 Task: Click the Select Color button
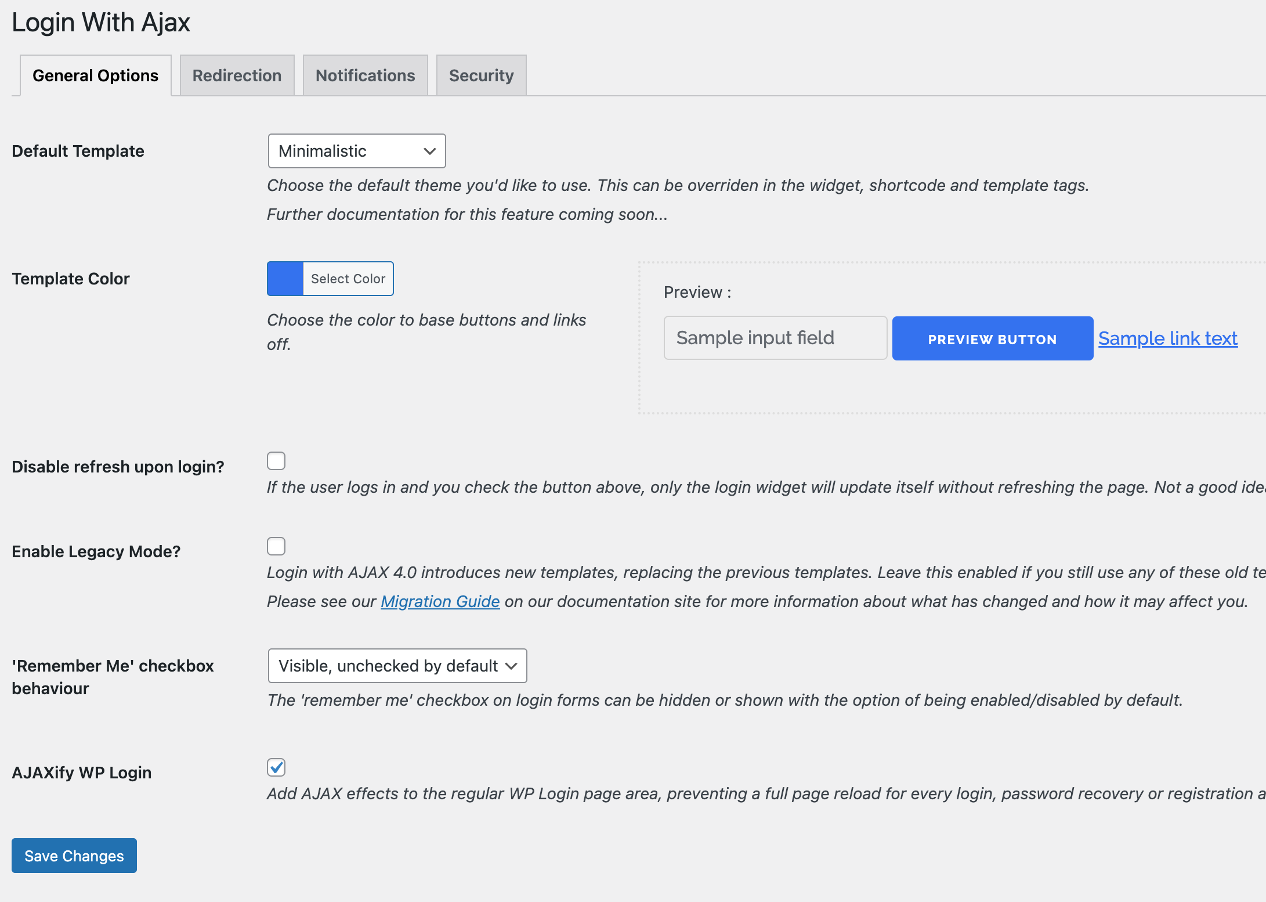[x=348, y=279]
